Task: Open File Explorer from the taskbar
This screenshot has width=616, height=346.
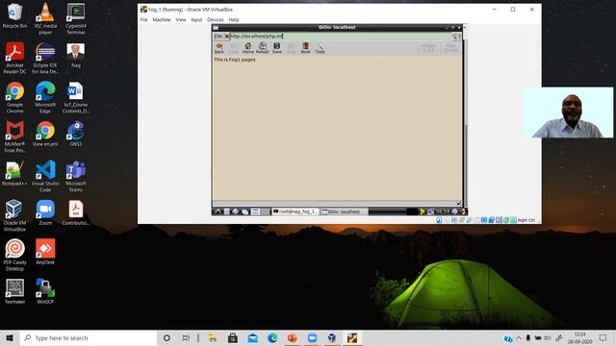Action: coord(213,337)
